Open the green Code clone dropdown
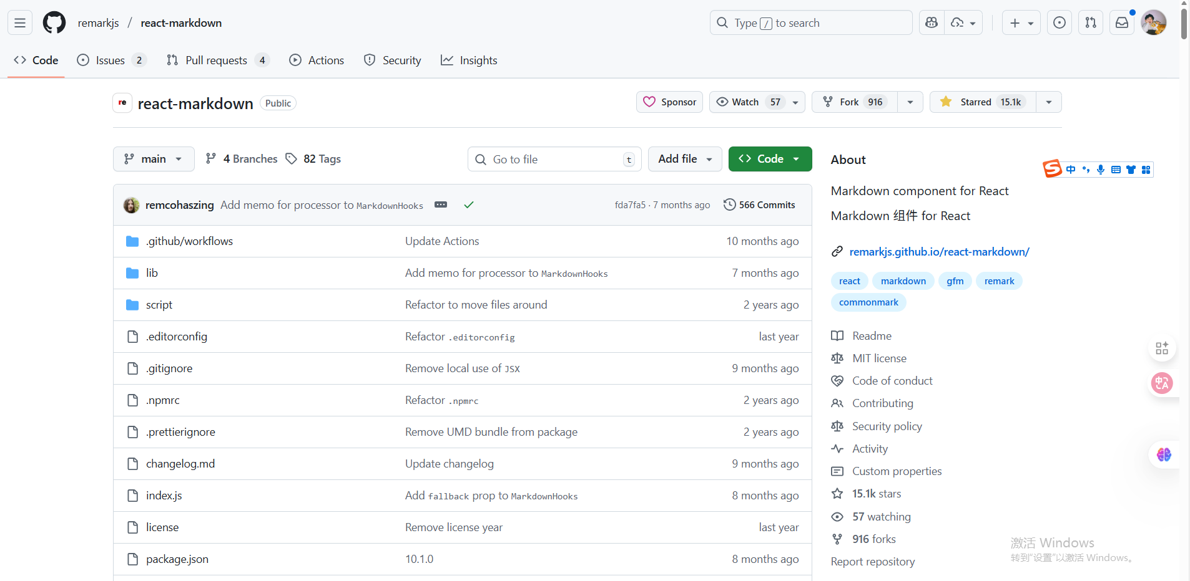Image resolution: width=1190 pixels, height=581 pixels. (x=770, y=159)
